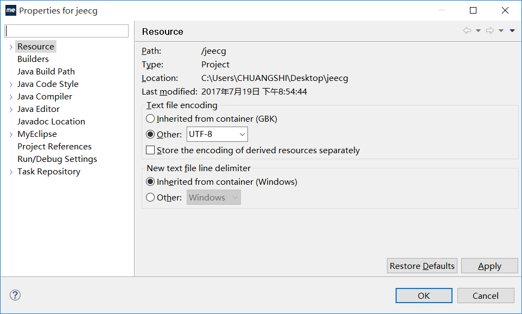Click the /jeecg path value
The width and height of the screenshot is (522, 314).
[213, 51]
